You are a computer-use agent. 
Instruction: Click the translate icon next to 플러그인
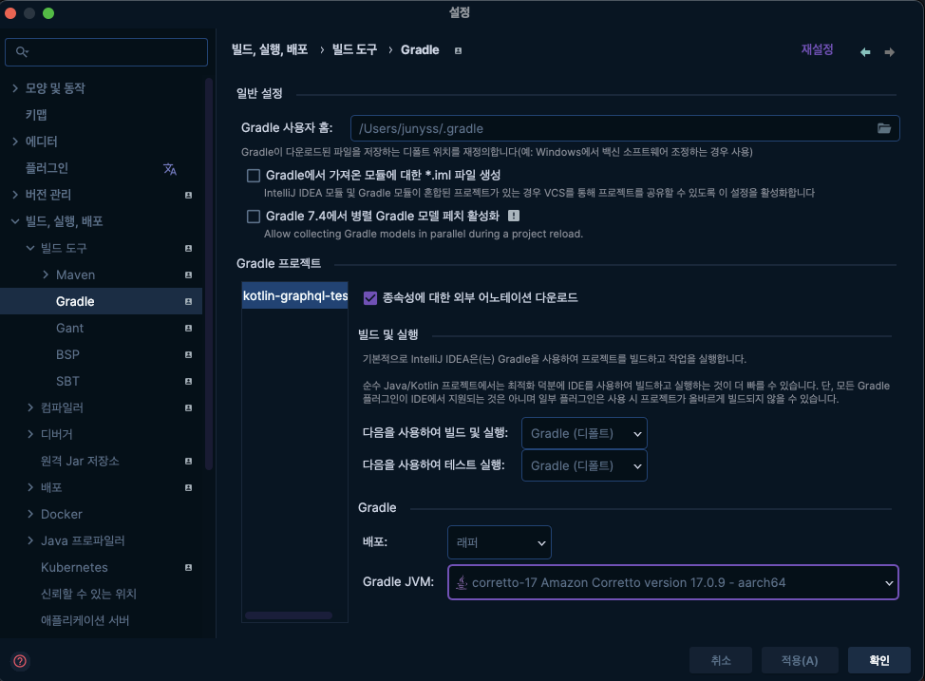tap(170, 169)
